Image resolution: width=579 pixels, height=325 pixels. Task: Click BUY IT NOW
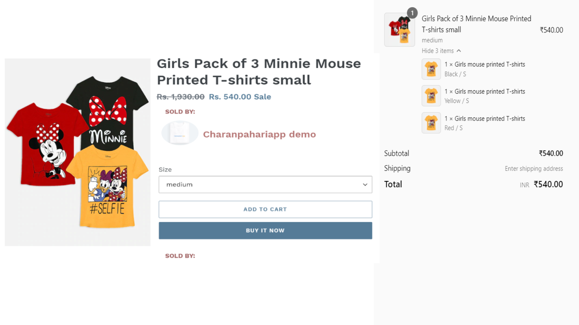(265, 230)
